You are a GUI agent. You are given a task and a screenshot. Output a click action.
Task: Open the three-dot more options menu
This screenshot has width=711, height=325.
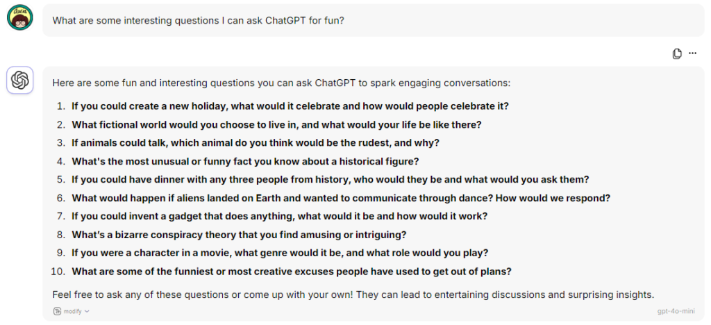coord(692,53)
